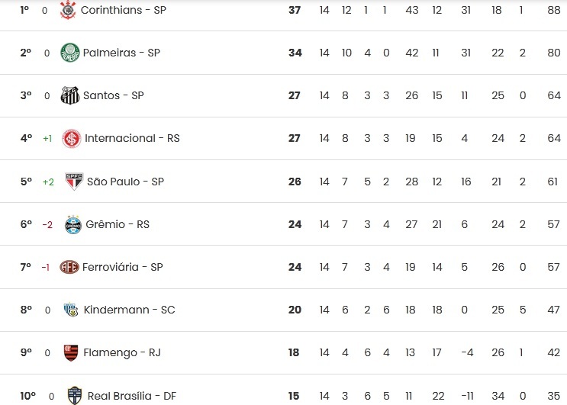Click the Grêmio blue crest

(73, 224)
